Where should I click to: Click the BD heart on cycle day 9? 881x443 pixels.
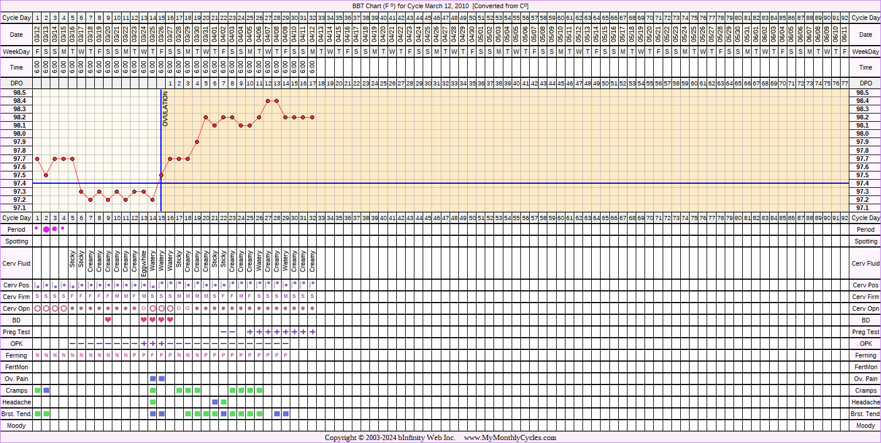coord(108,320)
